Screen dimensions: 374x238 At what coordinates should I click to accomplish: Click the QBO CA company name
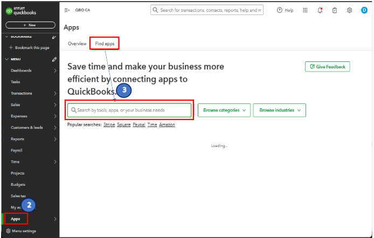pos(82,10)
